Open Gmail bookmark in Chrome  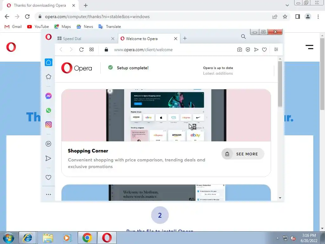click(13, 27)
